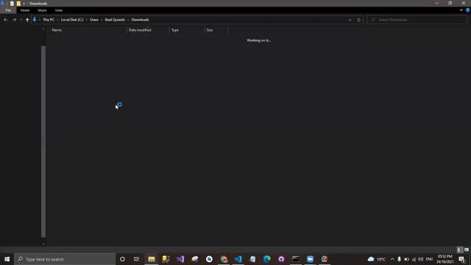Open File Explorer help icon

[467, 10]
